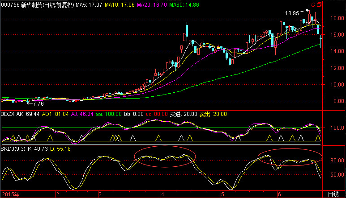Select the MA10: 17.06 indicator label
This screenshot has height=198, width=346.
point(120,5)
